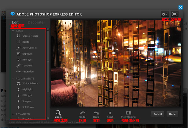Viewport: 188px width, 128px height.
Task: Click the 'Crop & Rotate' label
Action: pos(30,36)
